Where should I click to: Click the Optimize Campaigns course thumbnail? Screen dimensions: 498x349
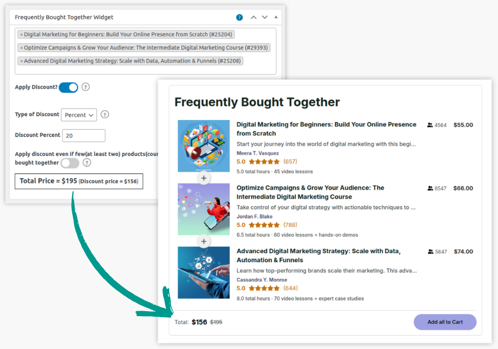(x=204, y=209)
